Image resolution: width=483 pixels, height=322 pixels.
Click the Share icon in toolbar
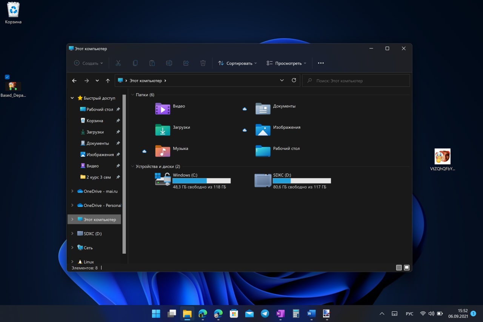click(186, 63)
